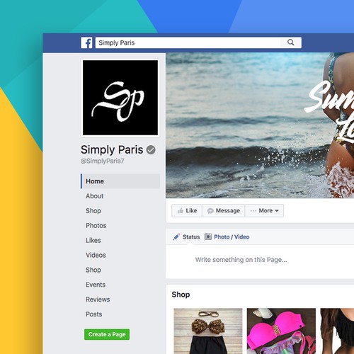Screen dimensions: 354x354
Task: Click the Simply Paris profile picture logo
Action: coord(120,98)
